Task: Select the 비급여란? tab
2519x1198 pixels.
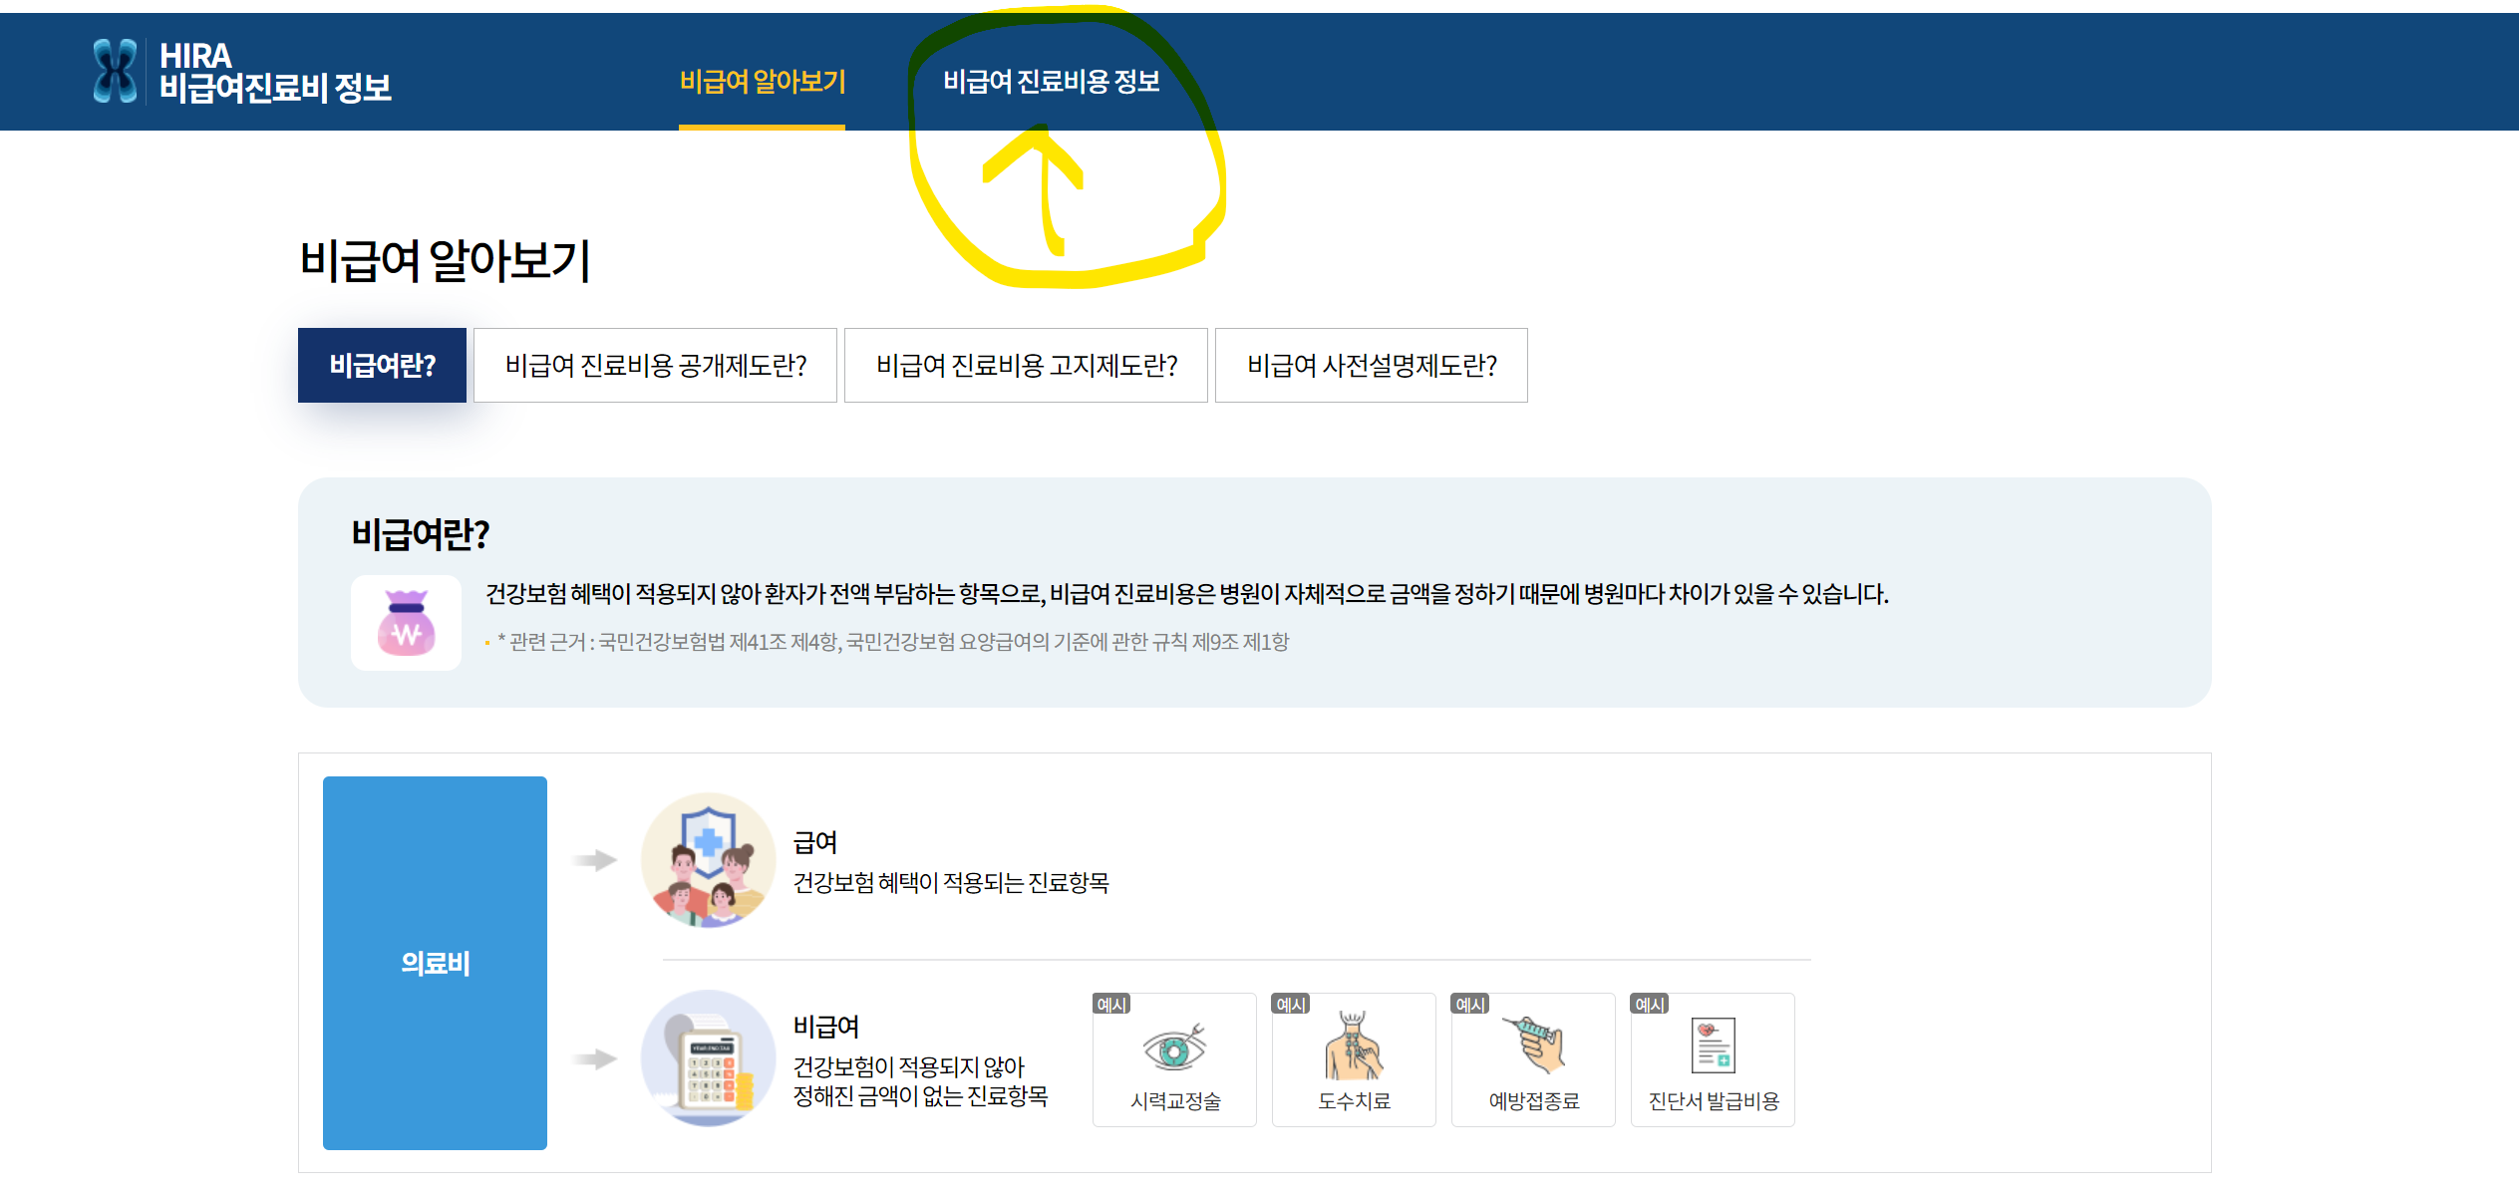Action: (x=382, y=365)
